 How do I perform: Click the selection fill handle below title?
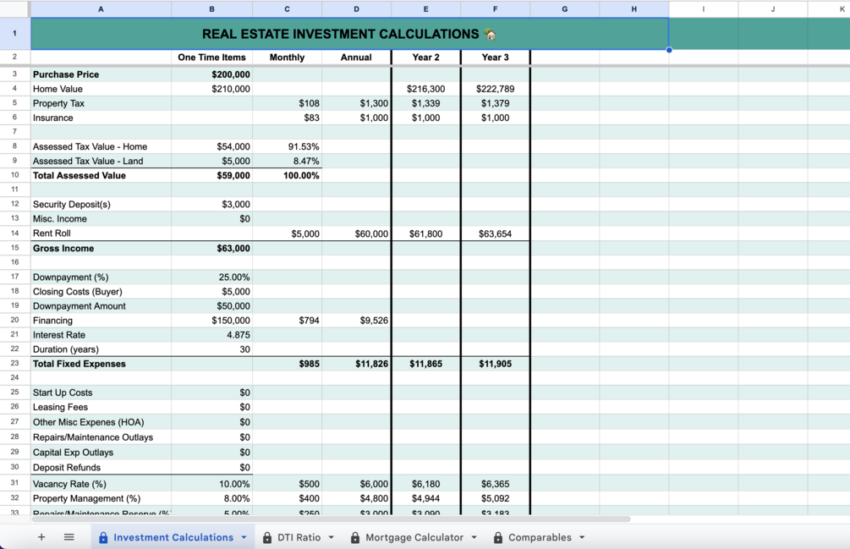click(x=669, y=50)
